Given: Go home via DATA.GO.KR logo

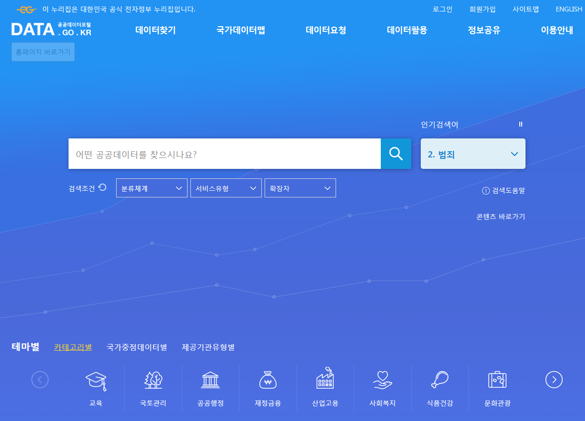Looking at the screenshot, I should (x=51, y=29).
